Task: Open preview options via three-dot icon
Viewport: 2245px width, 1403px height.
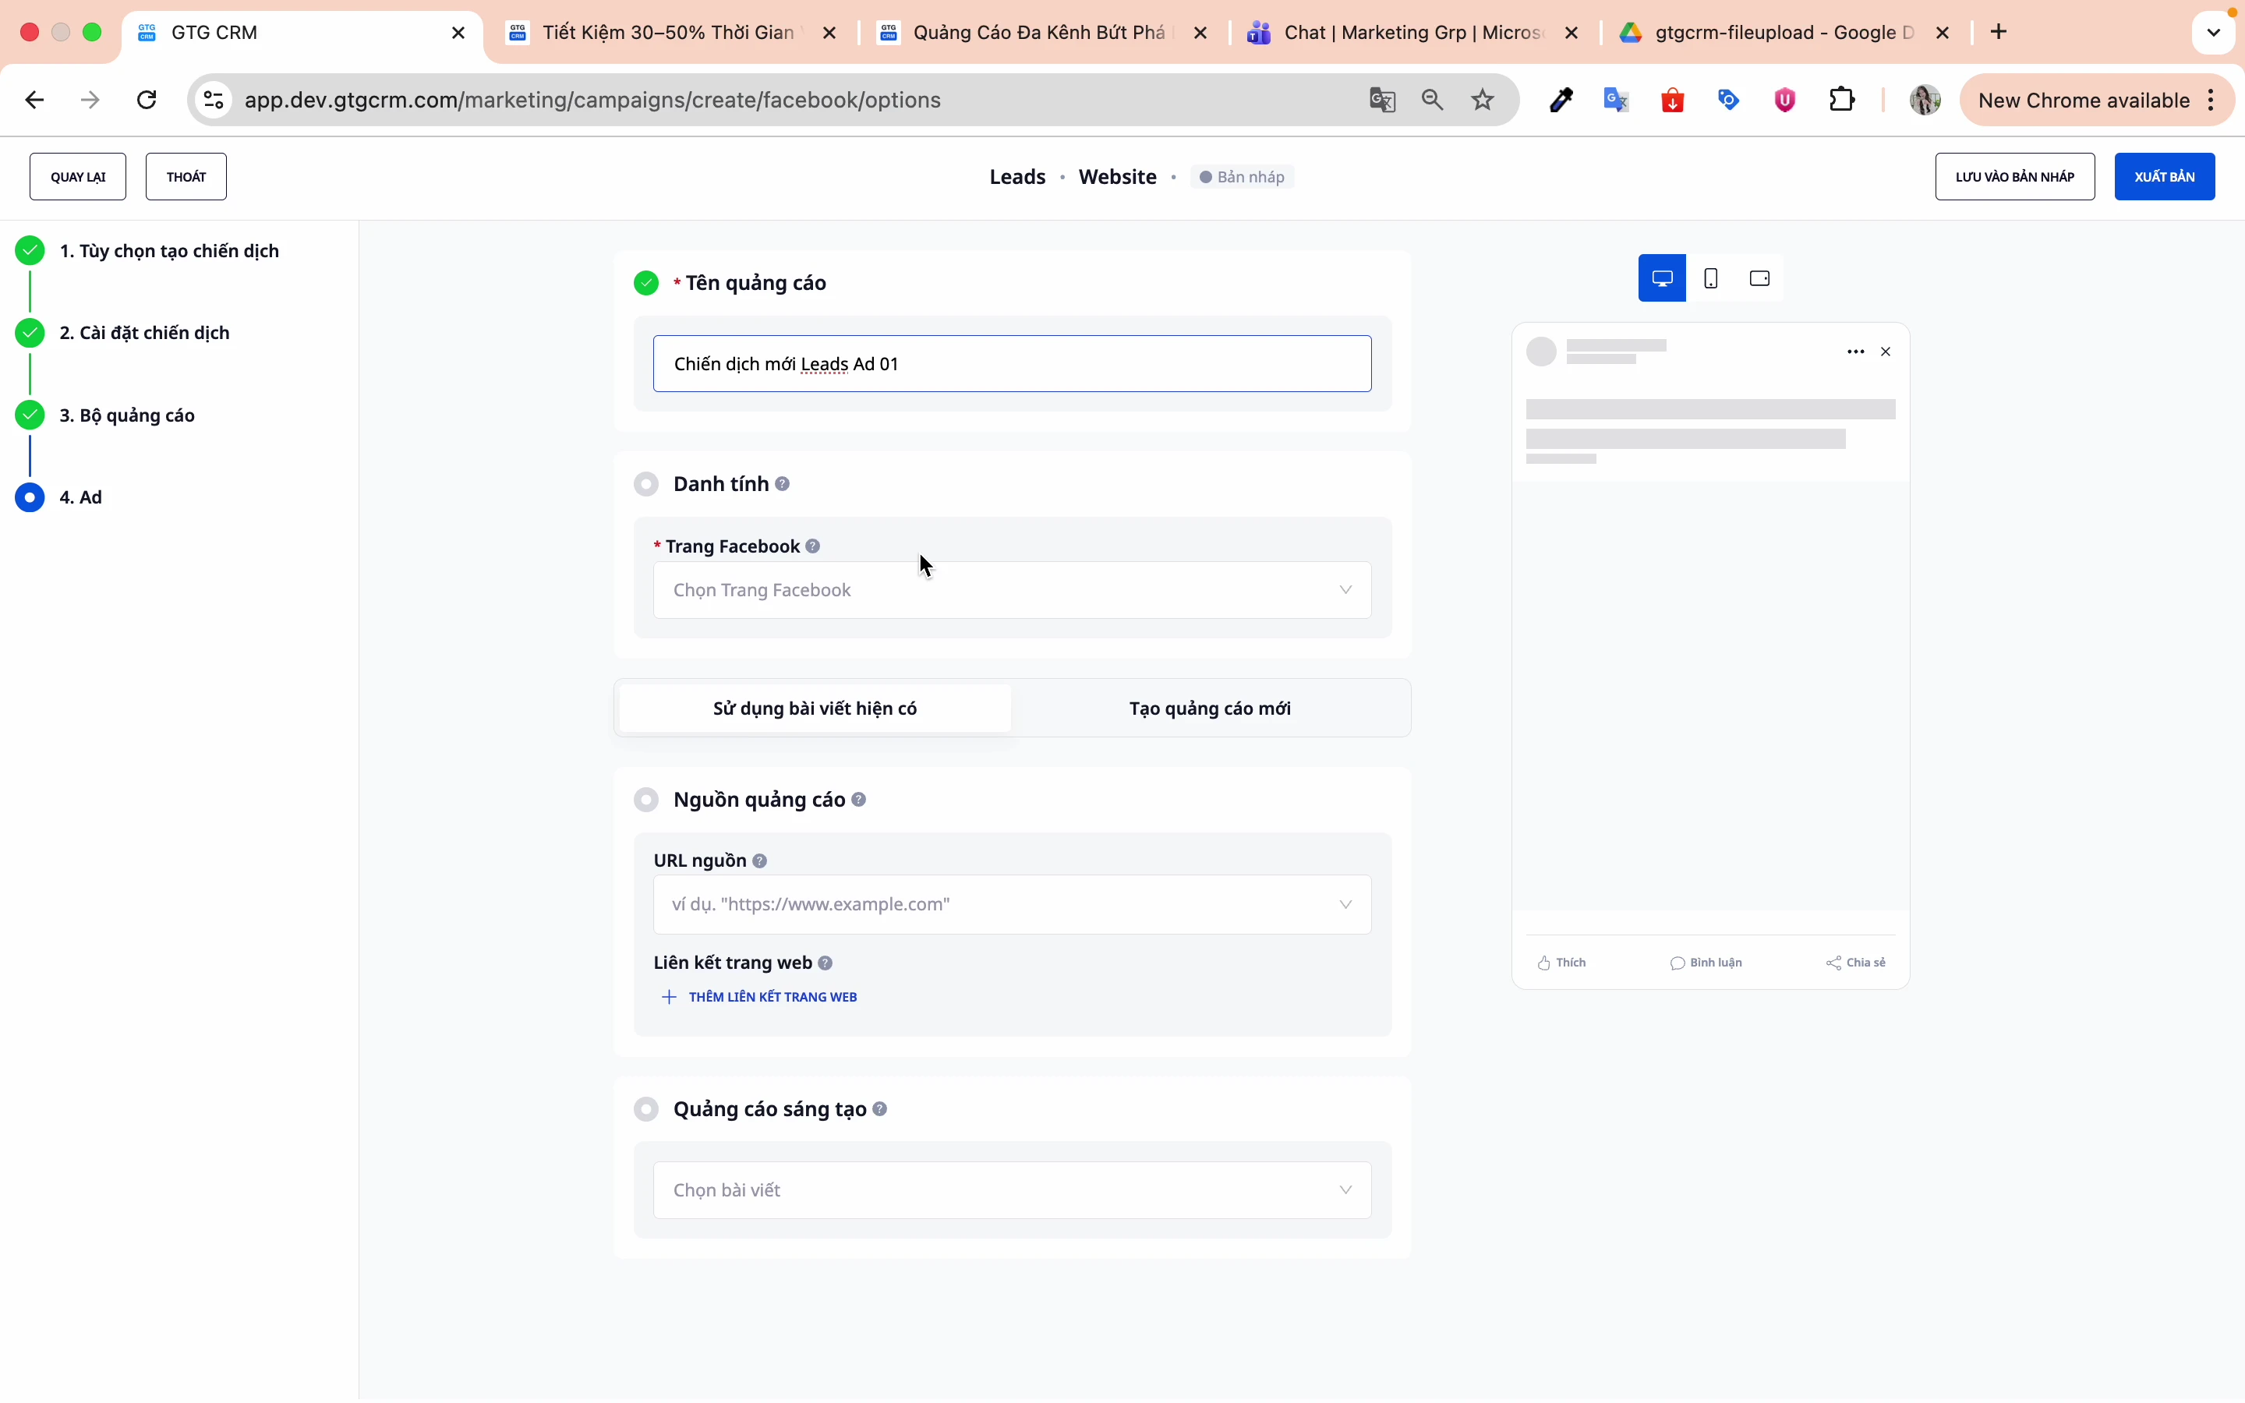Action: (x=1854, y=351)
